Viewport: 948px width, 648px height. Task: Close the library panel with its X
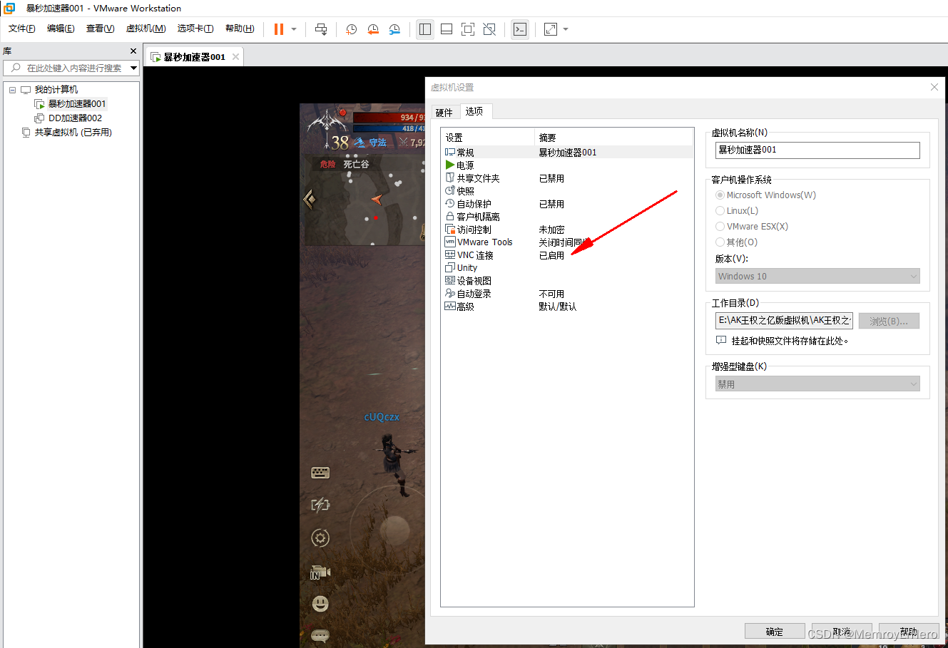133,51
